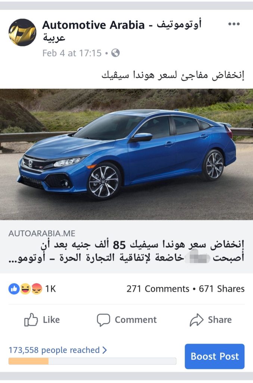Click the blue like reaction emoji
The width and height of the screenshot is (253, 383).
point(14,289)
